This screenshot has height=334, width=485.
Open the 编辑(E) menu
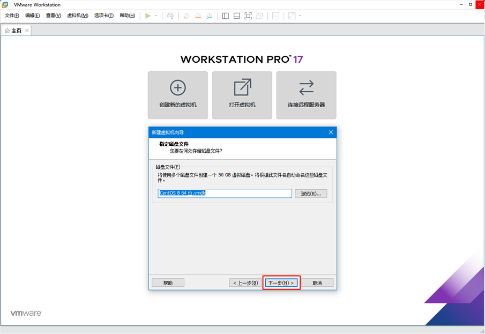pos(33,16)
